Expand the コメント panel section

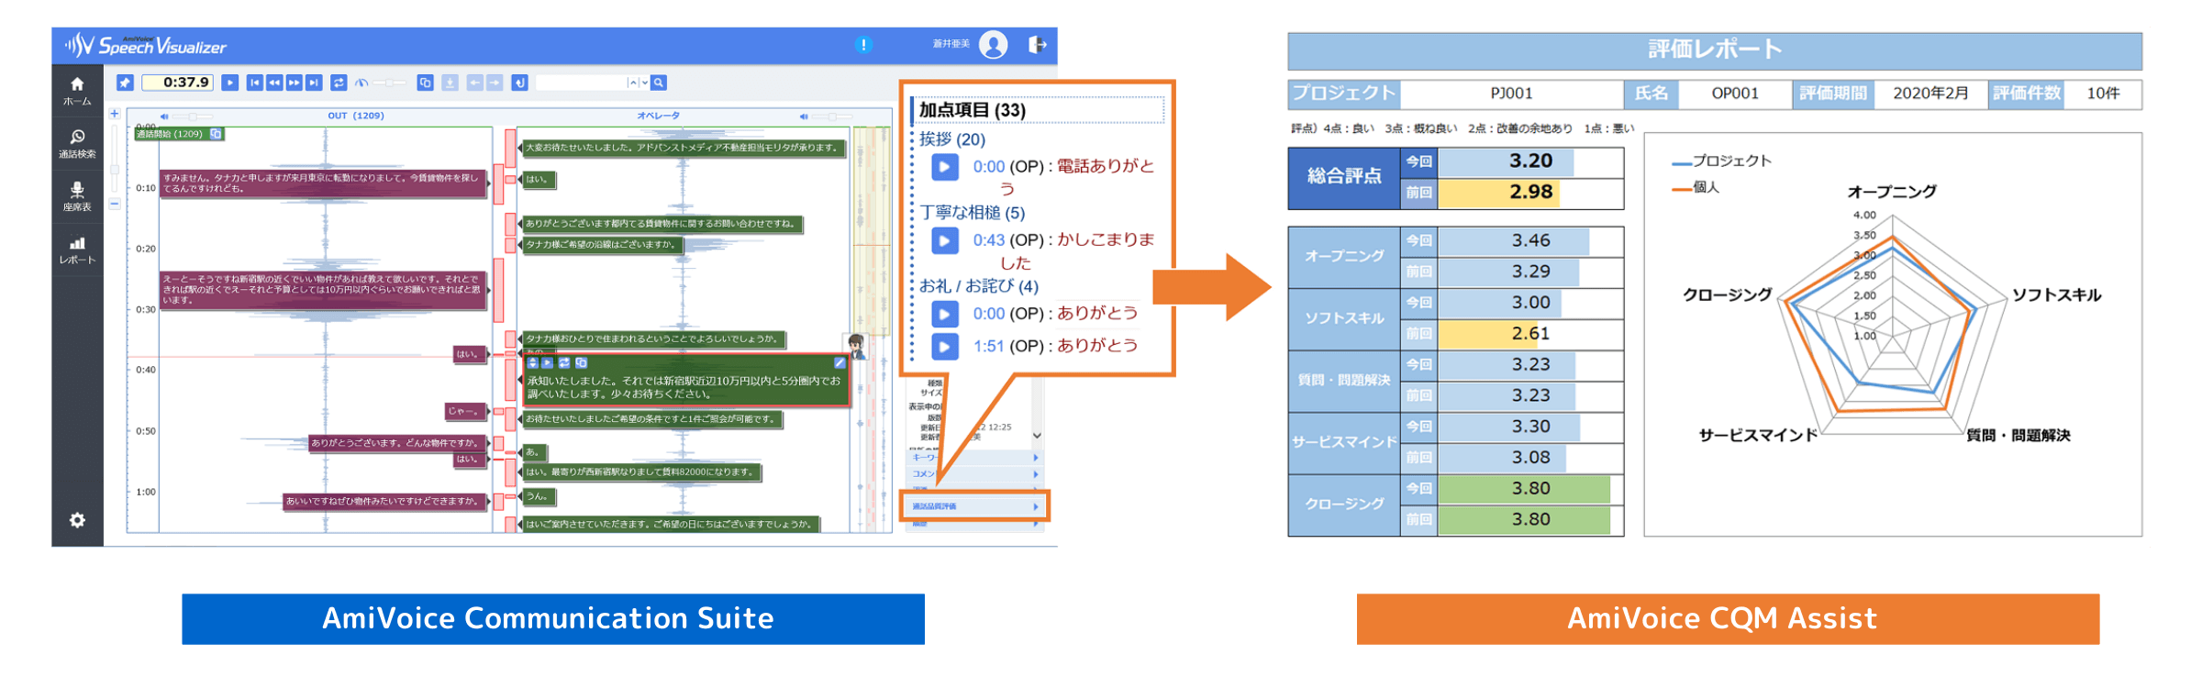click(x=974, y=474)
